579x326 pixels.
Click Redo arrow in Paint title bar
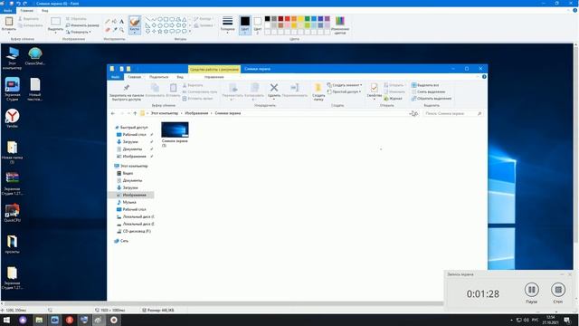tap(24, 4)
